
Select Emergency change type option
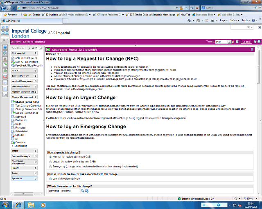click(50, 167)
